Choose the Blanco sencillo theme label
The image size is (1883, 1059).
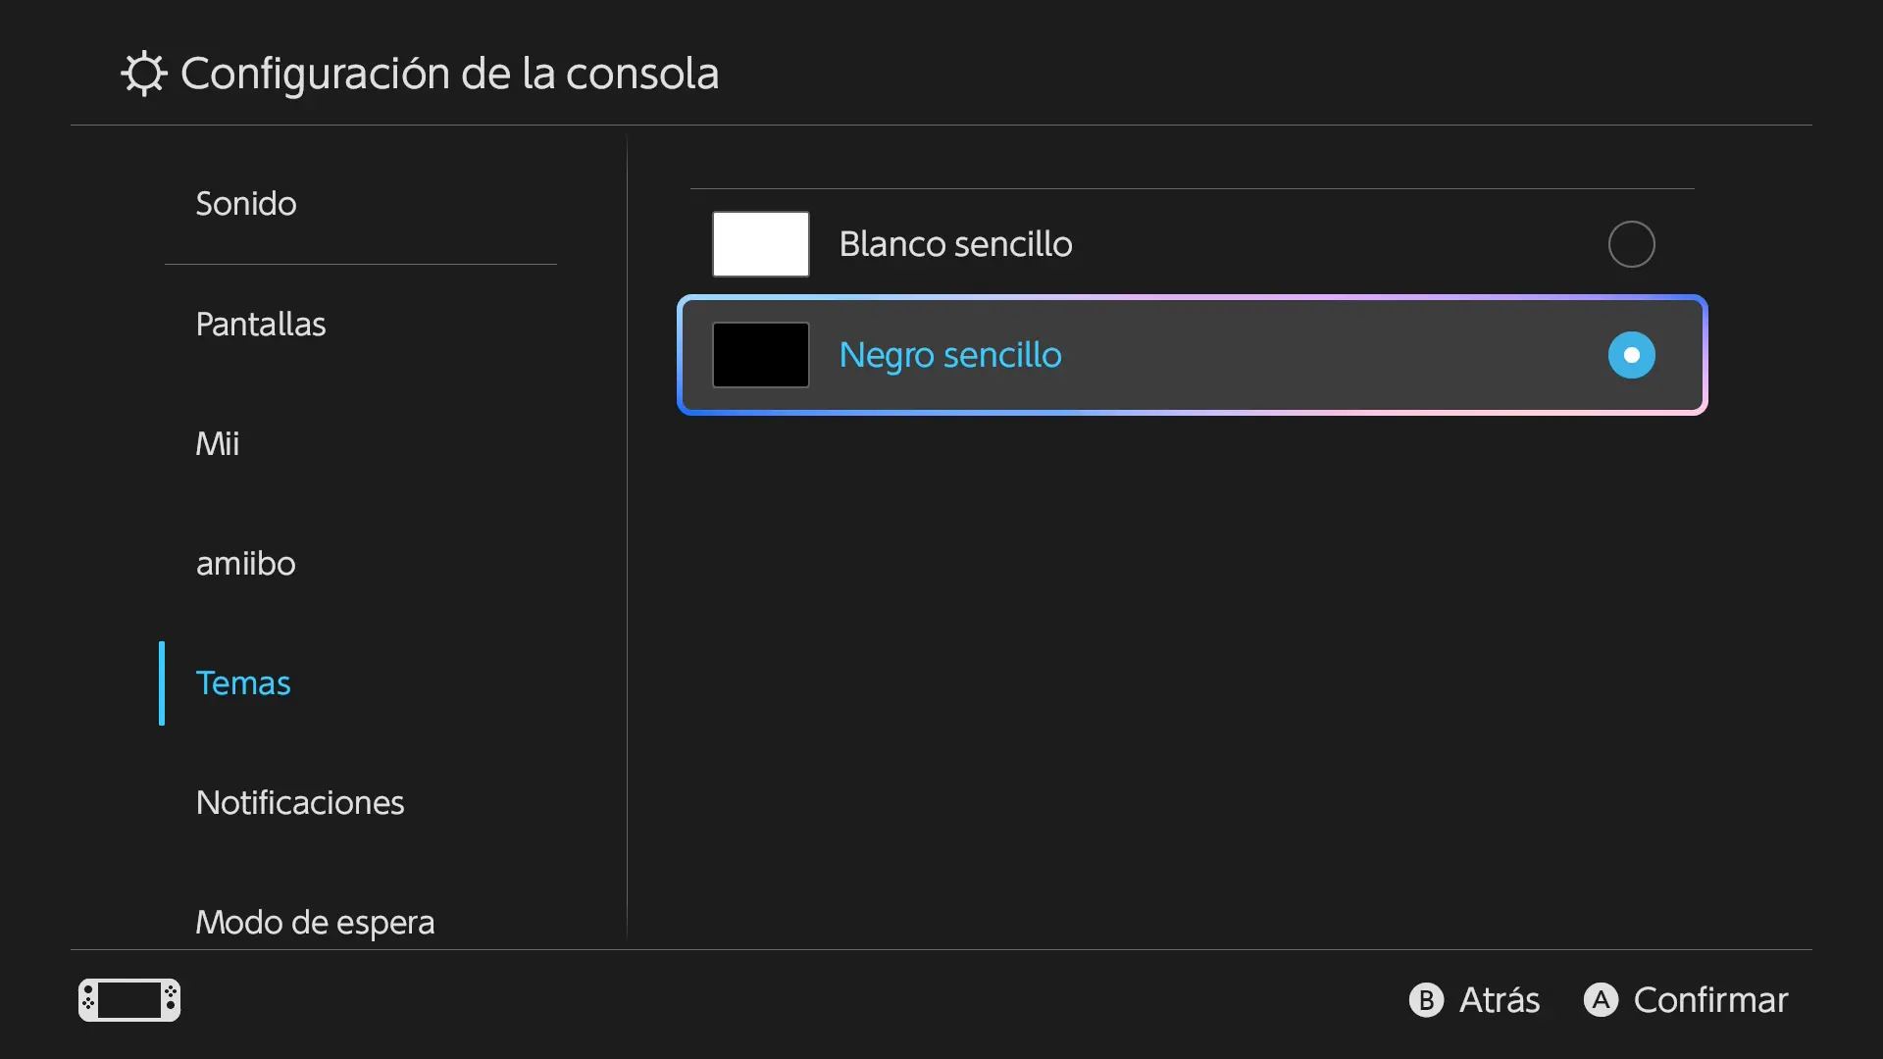(955, 244)
